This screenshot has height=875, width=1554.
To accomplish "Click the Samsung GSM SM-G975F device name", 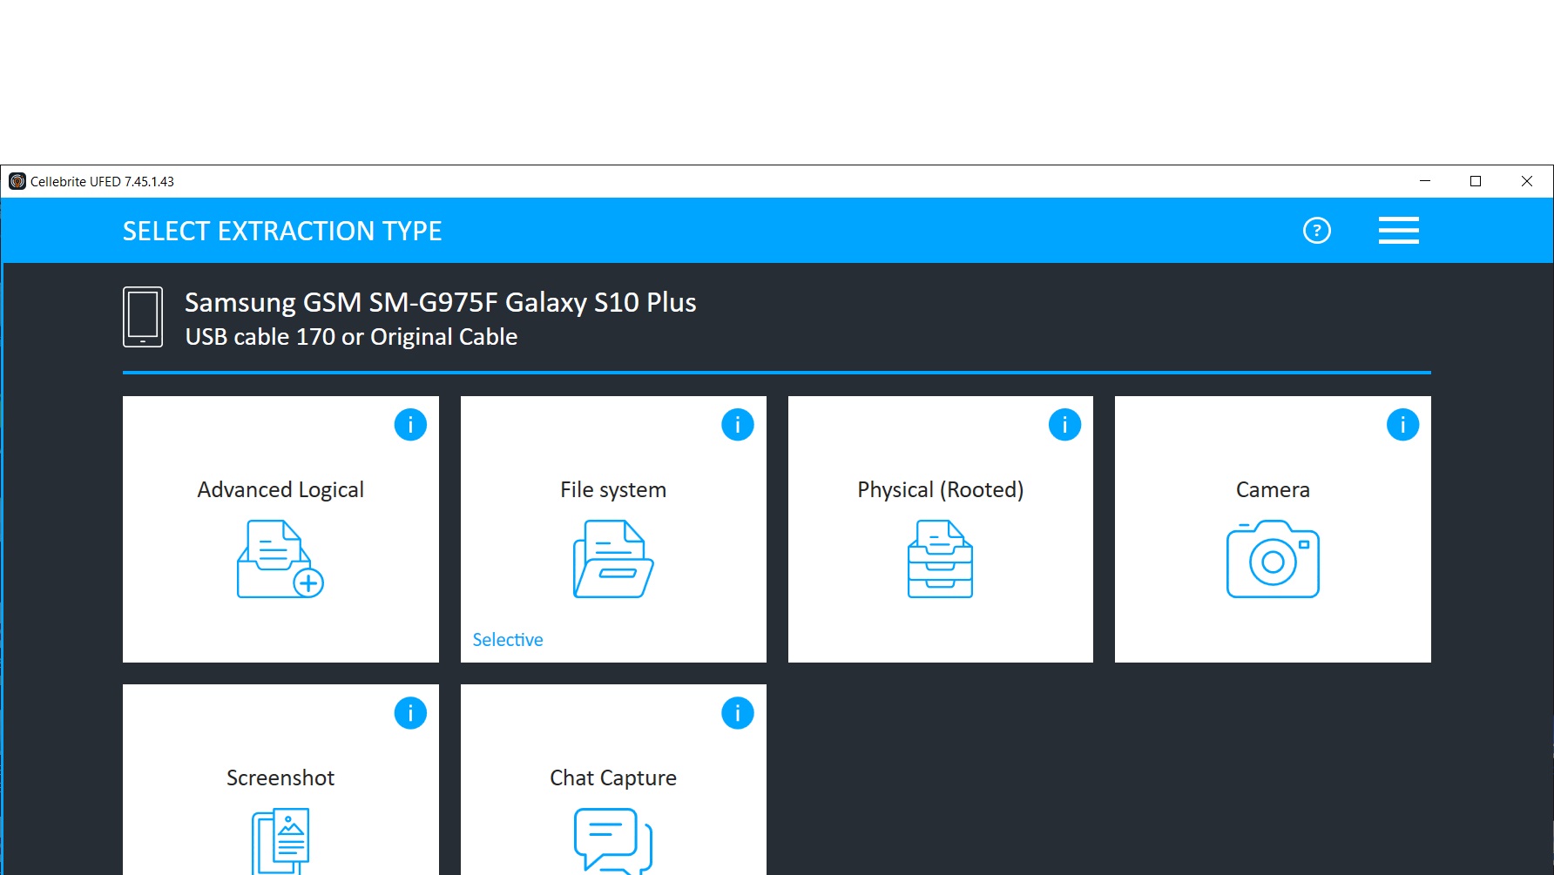I will click(440, 303).
